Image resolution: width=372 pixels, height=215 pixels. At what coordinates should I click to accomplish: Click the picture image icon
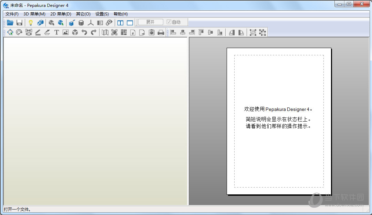click(x=66, y=32)
